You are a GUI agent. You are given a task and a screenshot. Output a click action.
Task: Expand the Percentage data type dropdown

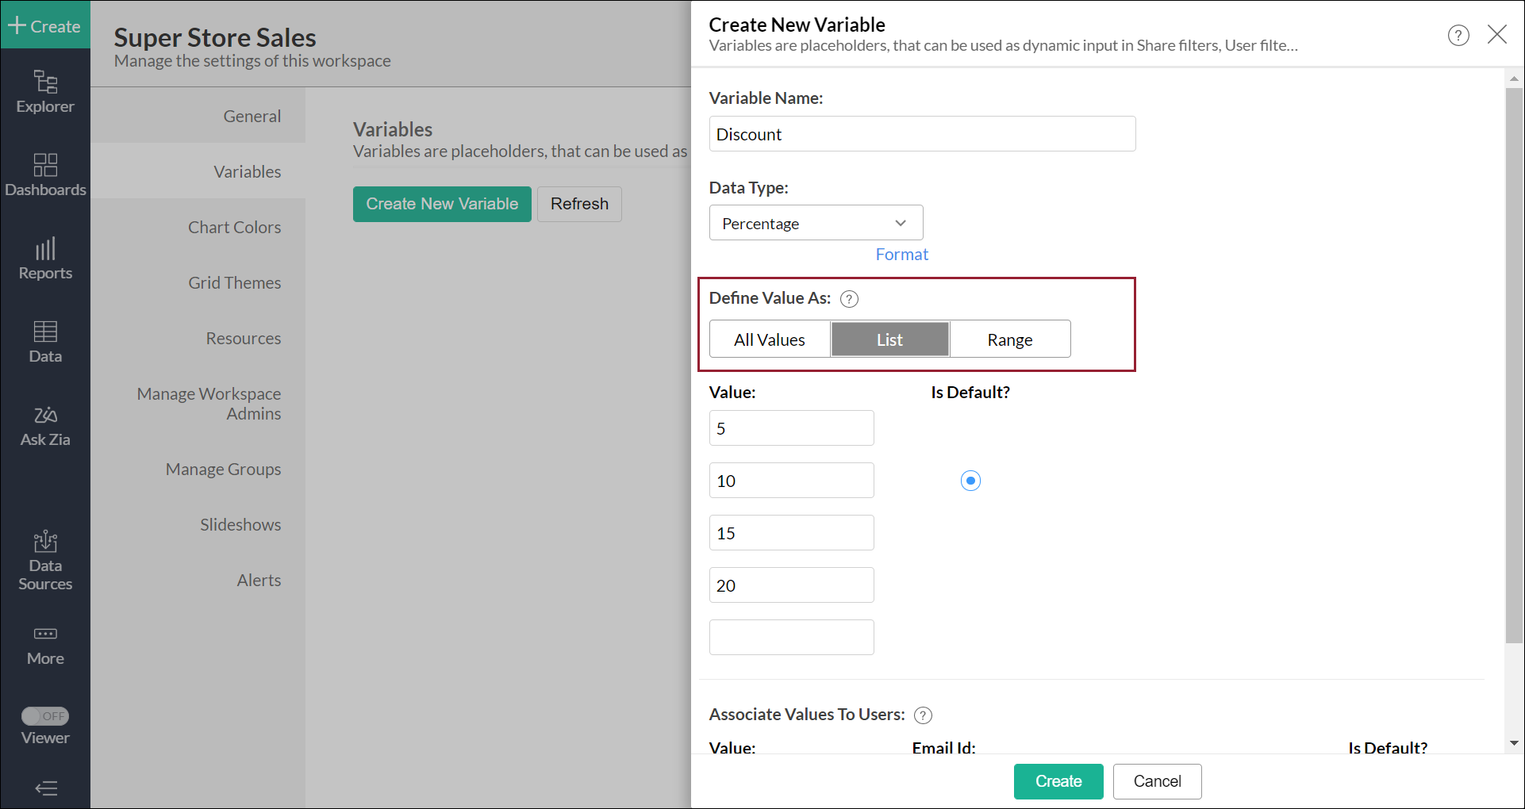pos(816,224)
